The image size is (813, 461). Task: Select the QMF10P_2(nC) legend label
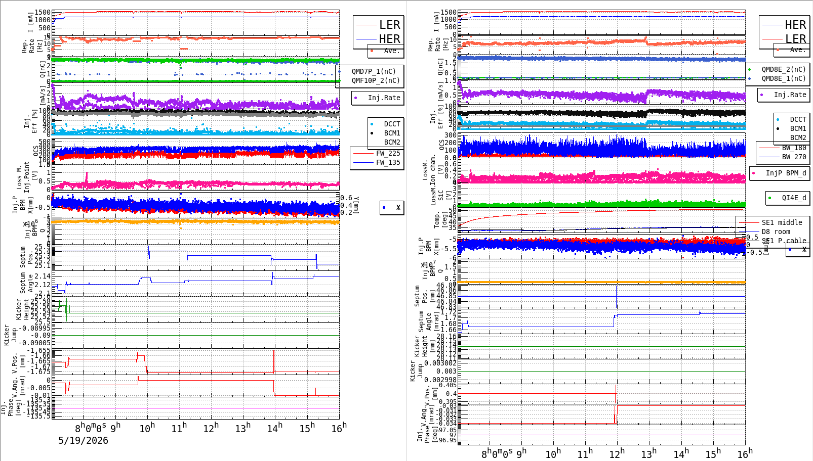pos(376,80)
